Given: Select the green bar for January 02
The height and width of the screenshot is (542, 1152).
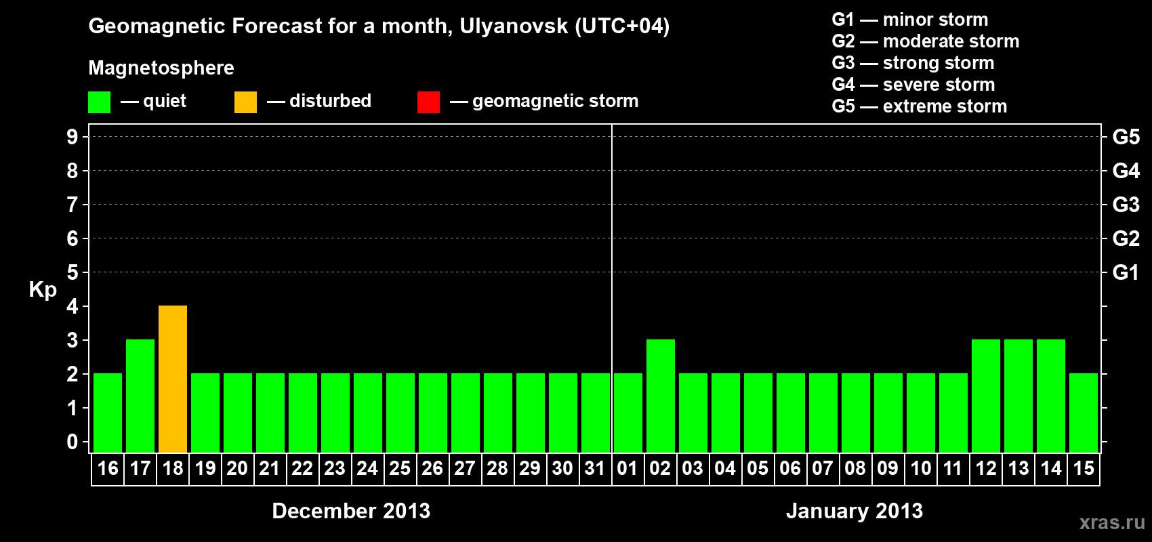Looking at the screenshot, I should (x=661, y=396).
